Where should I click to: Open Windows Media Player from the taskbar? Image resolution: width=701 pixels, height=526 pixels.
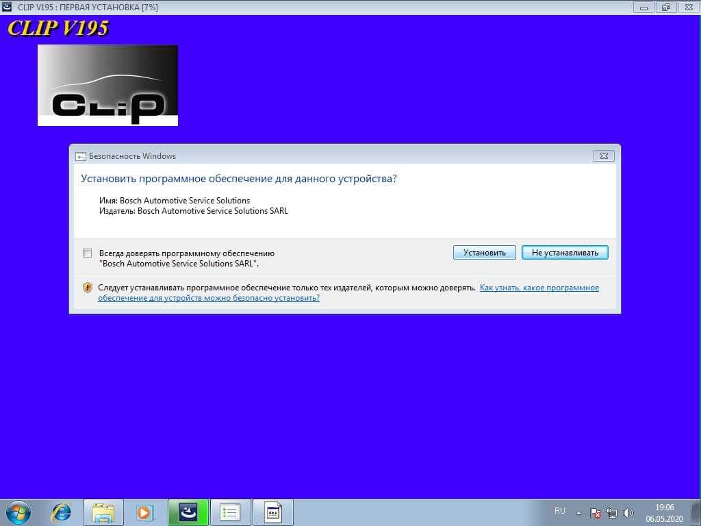click(x=144, y=512)
